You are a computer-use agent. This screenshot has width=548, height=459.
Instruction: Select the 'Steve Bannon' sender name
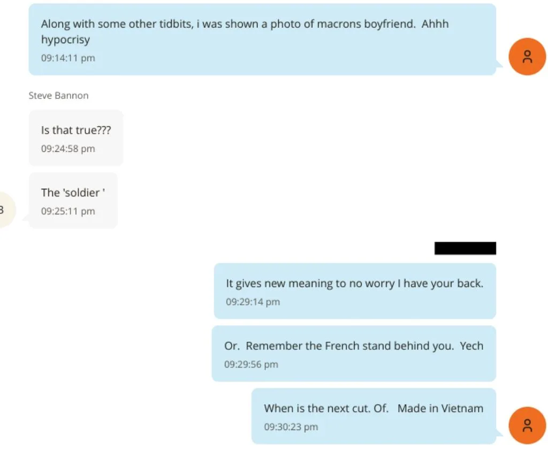click(x=58, y=95)
